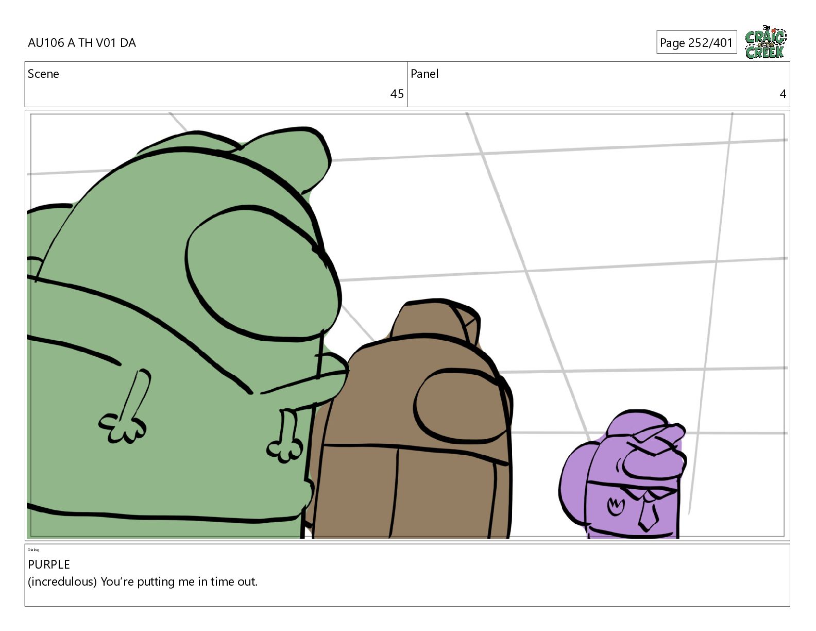
Task: Click the Page 252/401 indicator box
Action: (x=696, y=42)
